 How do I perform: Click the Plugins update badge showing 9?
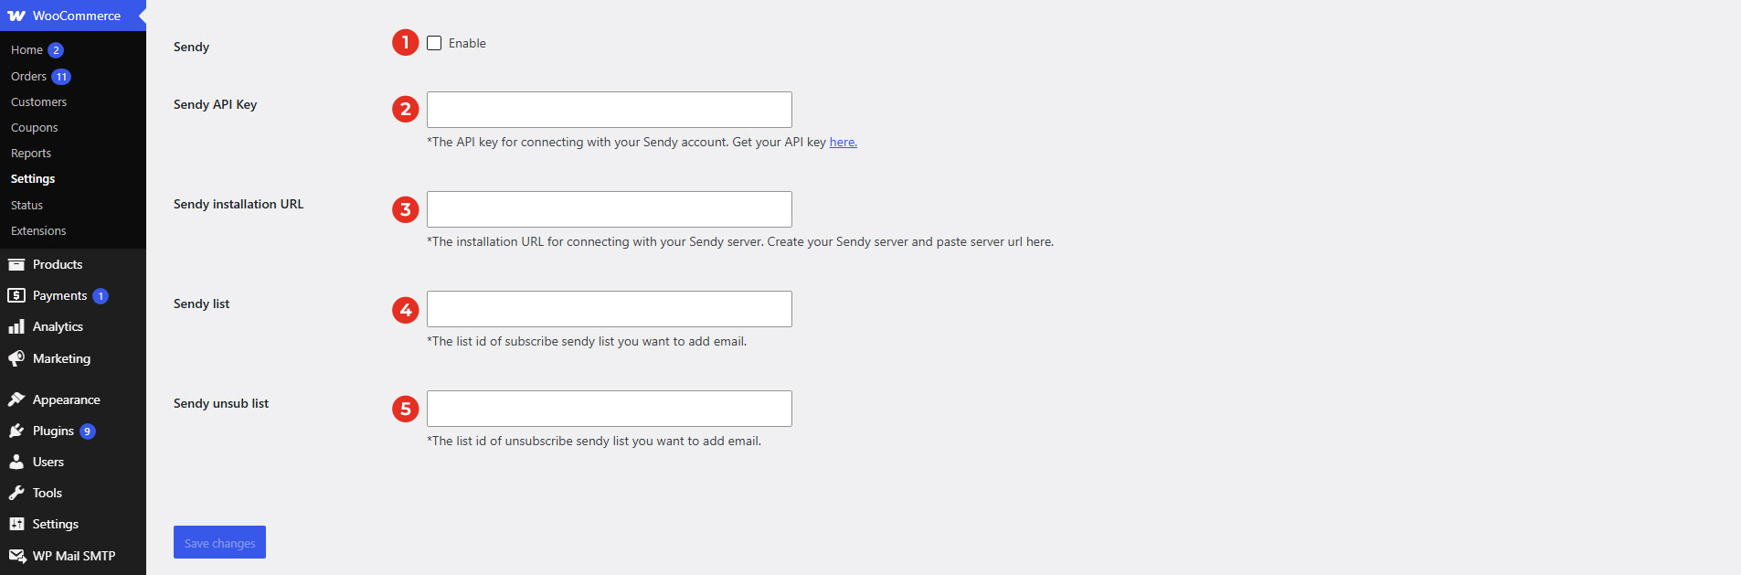[x=87, y=431]
